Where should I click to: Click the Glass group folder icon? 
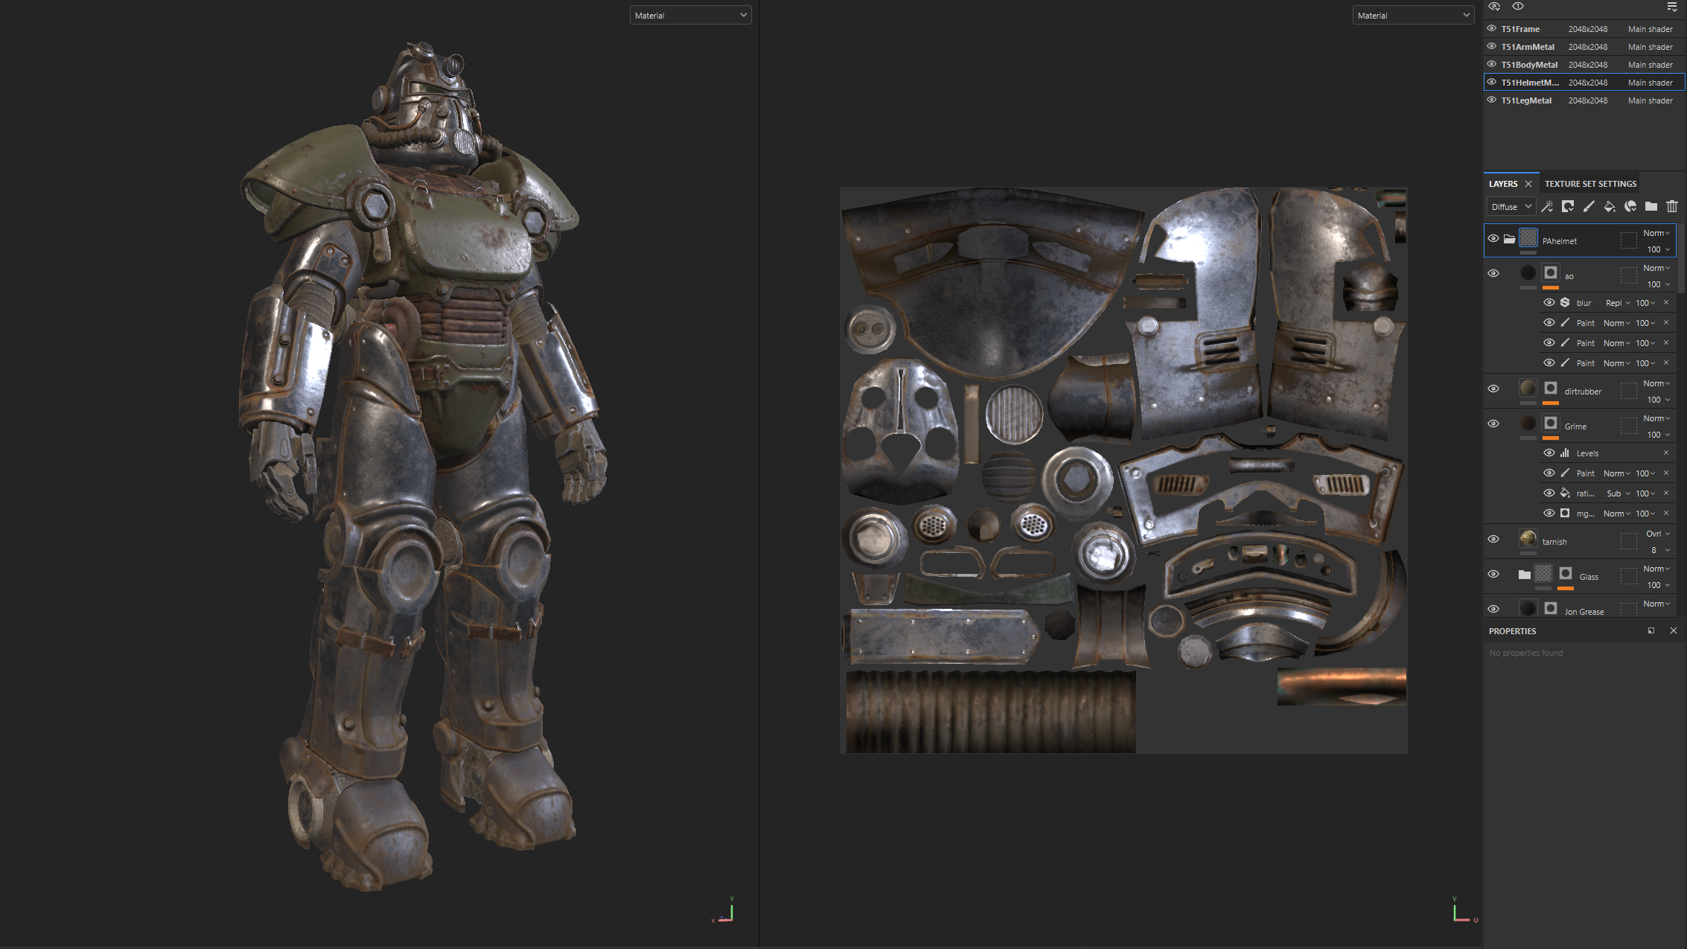[x=1525, y=575]
